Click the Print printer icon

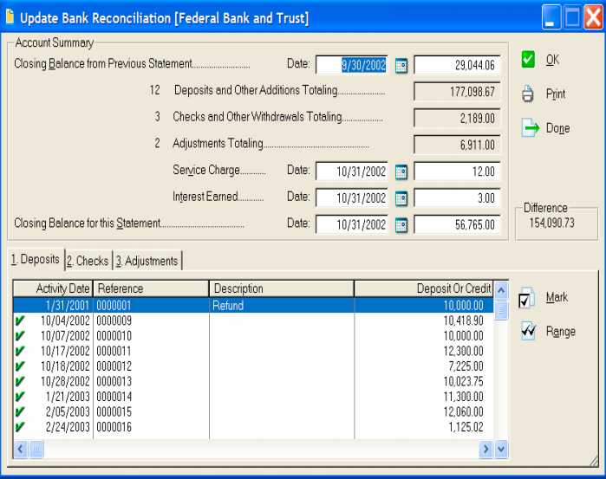pos(528,94)
